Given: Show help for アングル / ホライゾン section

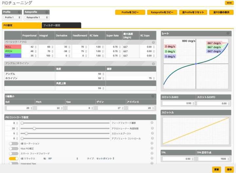Looking at the screenshot, I should tap(153, 64).
